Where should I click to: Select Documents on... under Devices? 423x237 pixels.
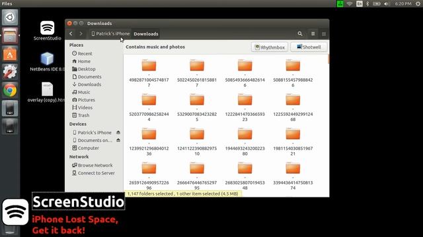coord(93,140)
